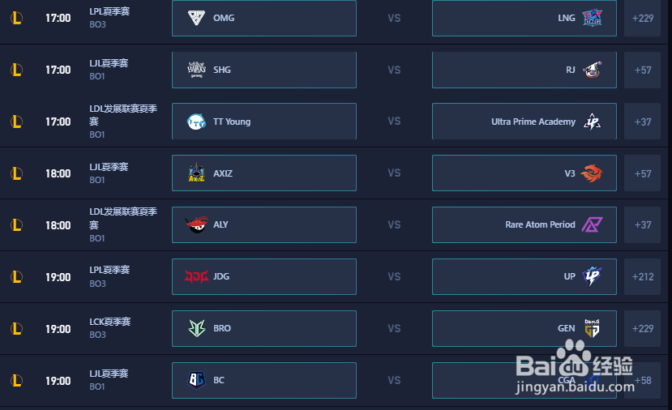
Task: Expand +37 markets for ALY match
Action: 643,225
